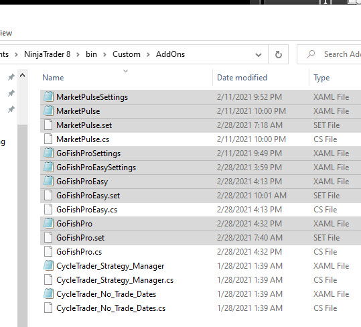361x327 pixels.
Task: Click the GoFishProEasy.set file icon
Action: tap(48, 195)
